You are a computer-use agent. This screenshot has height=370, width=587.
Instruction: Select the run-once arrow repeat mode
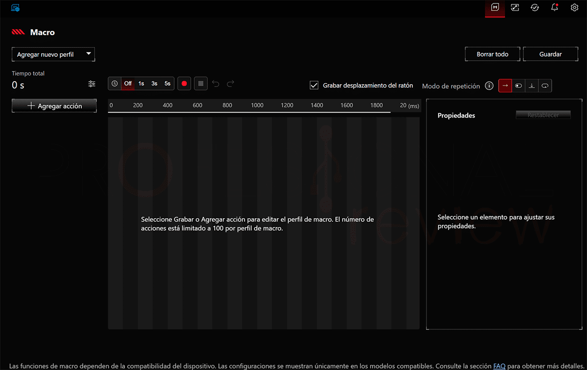click(x=505, y=86)
